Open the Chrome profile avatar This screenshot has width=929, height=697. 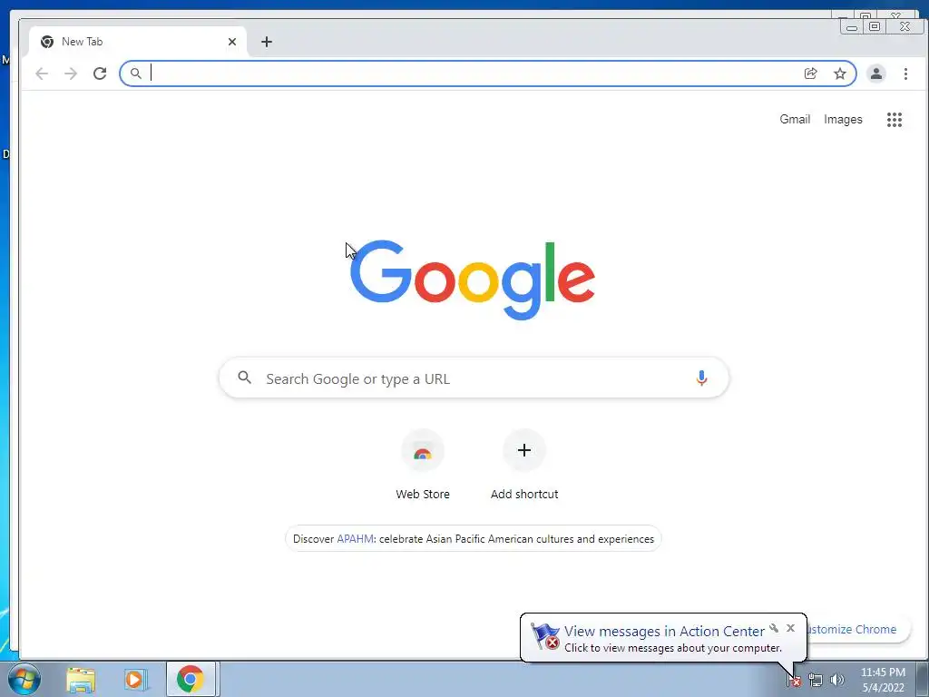875,74
